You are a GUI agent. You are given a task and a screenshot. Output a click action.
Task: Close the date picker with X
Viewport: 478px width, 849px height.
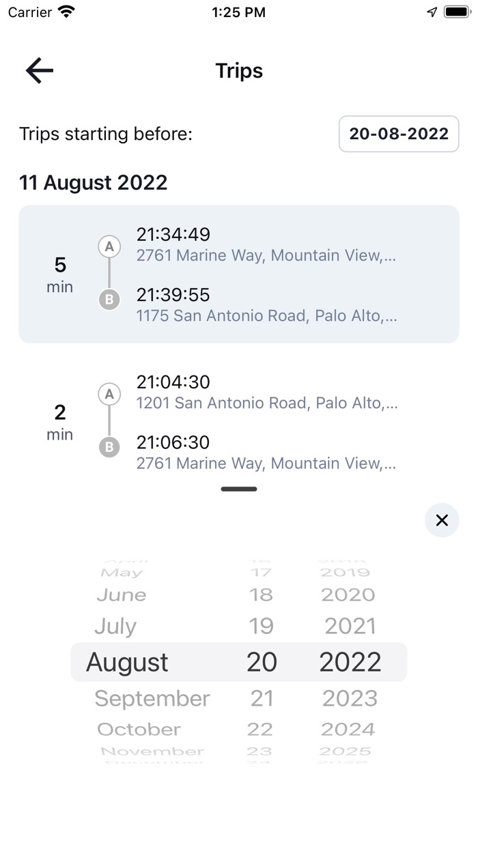(442, 521)
